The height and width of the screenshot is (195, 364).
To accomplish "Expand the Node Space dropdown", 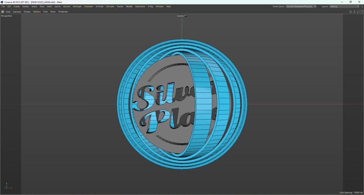I will tap(301, 6).
